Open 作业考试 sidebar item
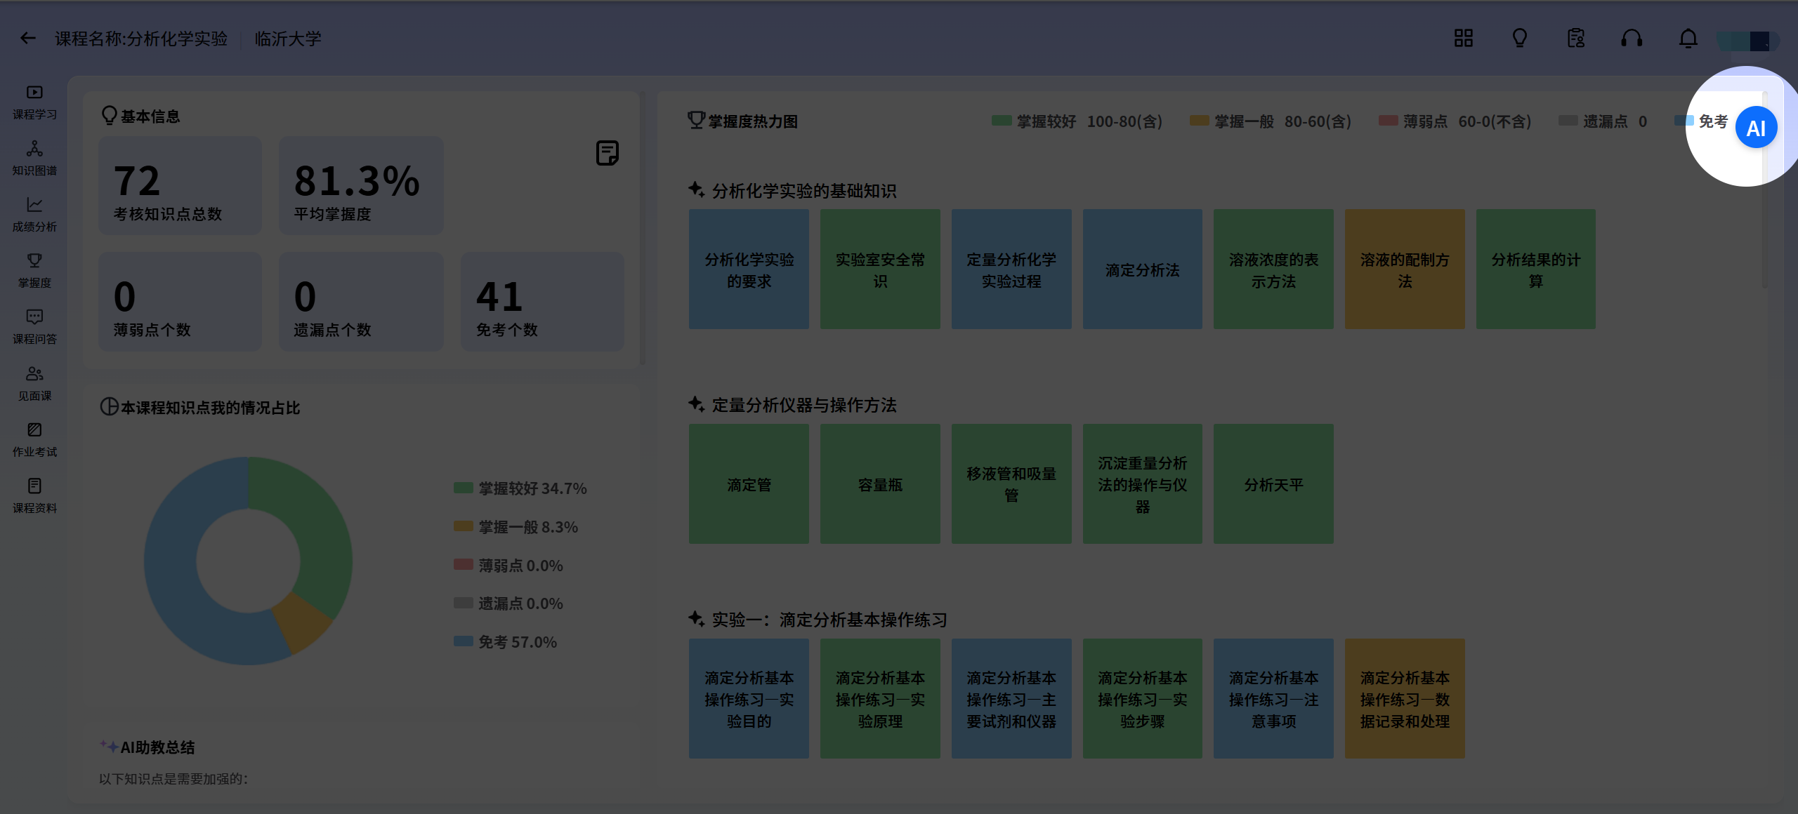Viewport: 1798px width, 814px height. 34,440
